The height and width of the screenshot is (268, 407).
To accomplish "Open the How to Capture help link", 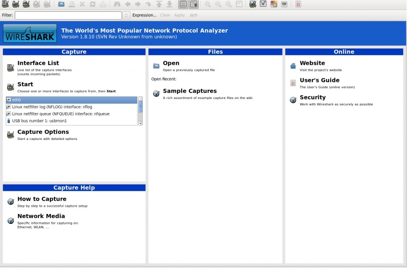I will 42,199.
